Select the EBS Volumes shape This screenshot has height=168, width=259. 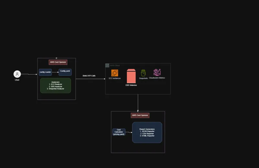131,76
